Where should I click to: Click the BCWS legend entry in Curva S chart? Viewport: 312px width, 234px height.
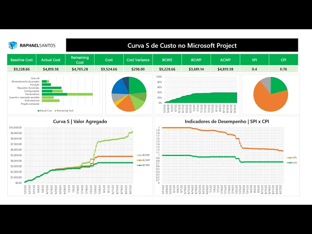(x=143, y=155)
